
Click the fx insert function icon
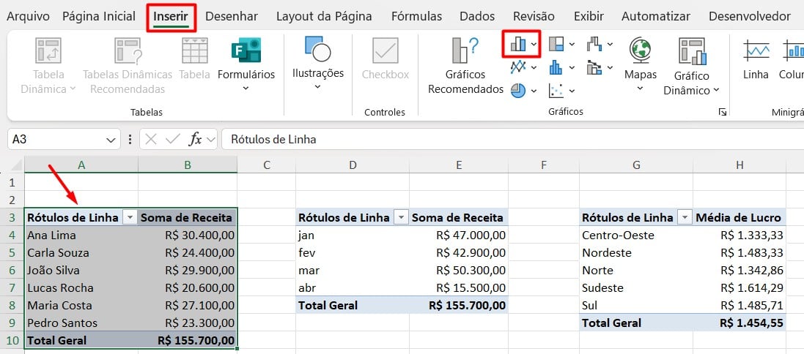[x=195, y=139]
